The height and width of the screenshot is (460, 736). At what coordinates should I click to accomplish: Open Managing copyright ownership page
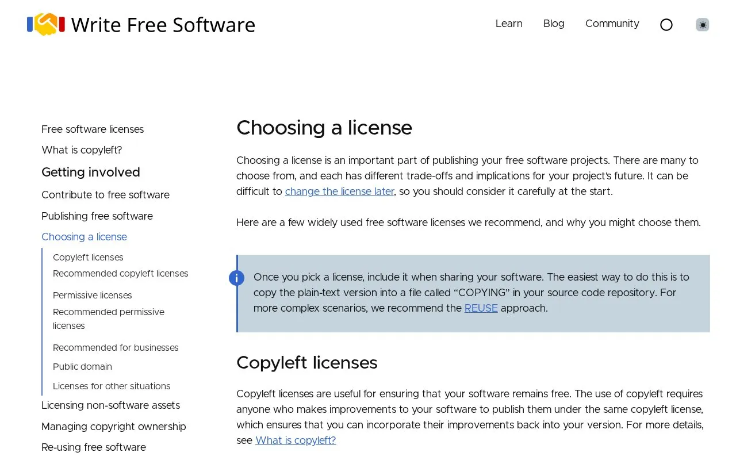(114, 427)
